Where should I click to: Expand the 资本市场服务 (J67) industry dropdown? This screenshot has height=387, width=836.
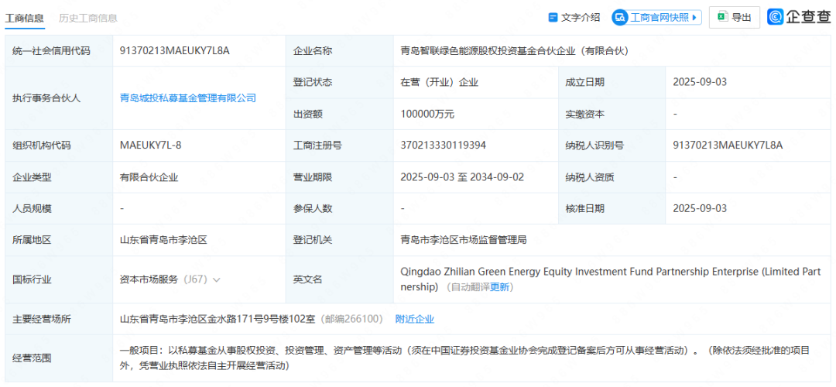(217, 279)
